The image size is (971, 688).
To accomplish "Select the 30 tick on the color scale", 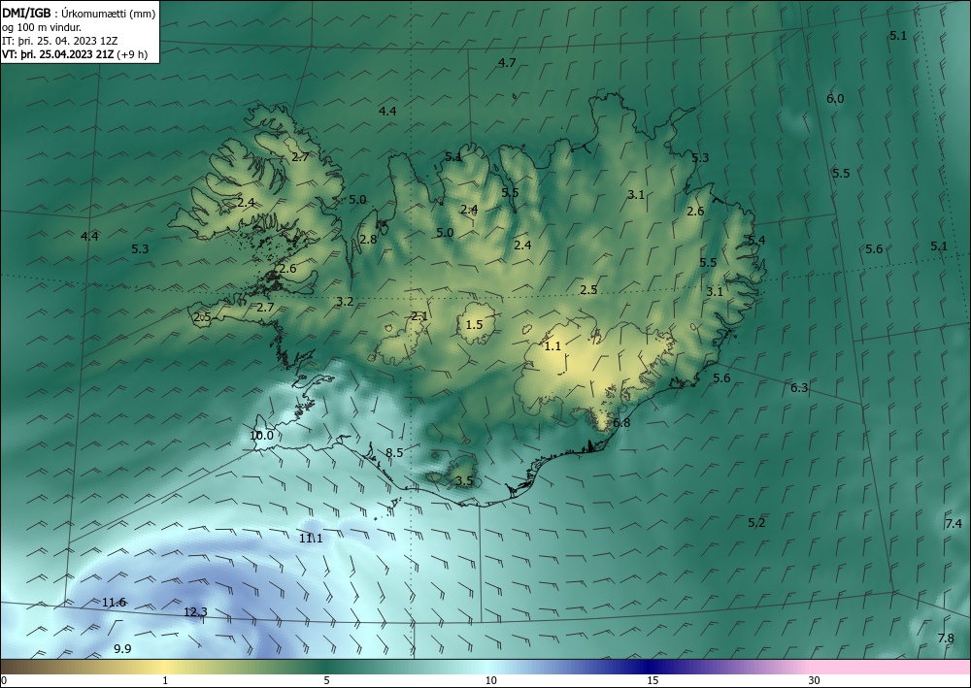I will tap(814, 680).
